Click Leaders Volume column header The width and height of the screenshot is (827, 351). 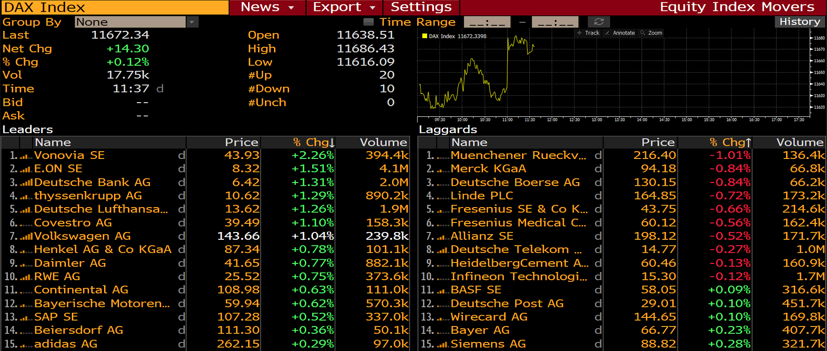click(x=373, y=143)
